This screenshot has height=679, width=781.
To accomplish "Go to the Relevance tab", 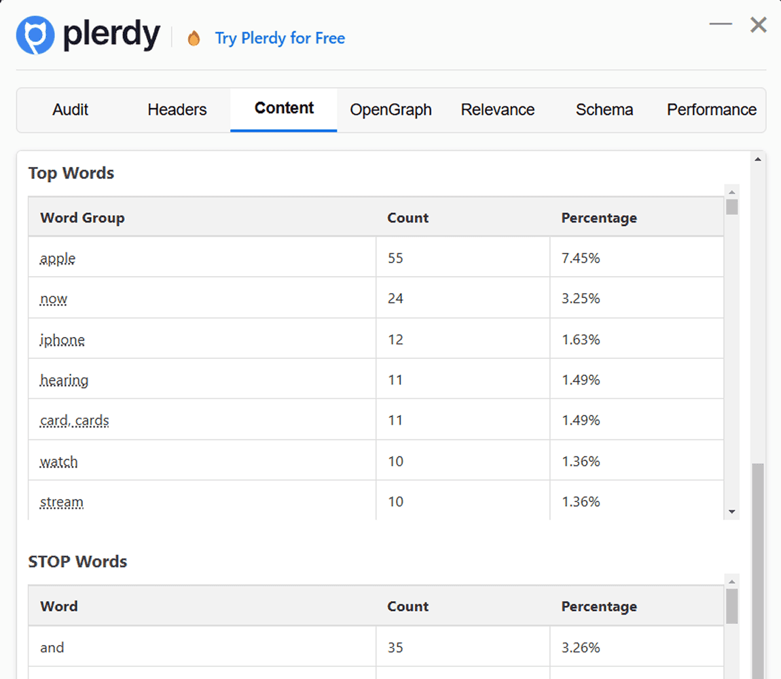I will click(x=498, y=110).
